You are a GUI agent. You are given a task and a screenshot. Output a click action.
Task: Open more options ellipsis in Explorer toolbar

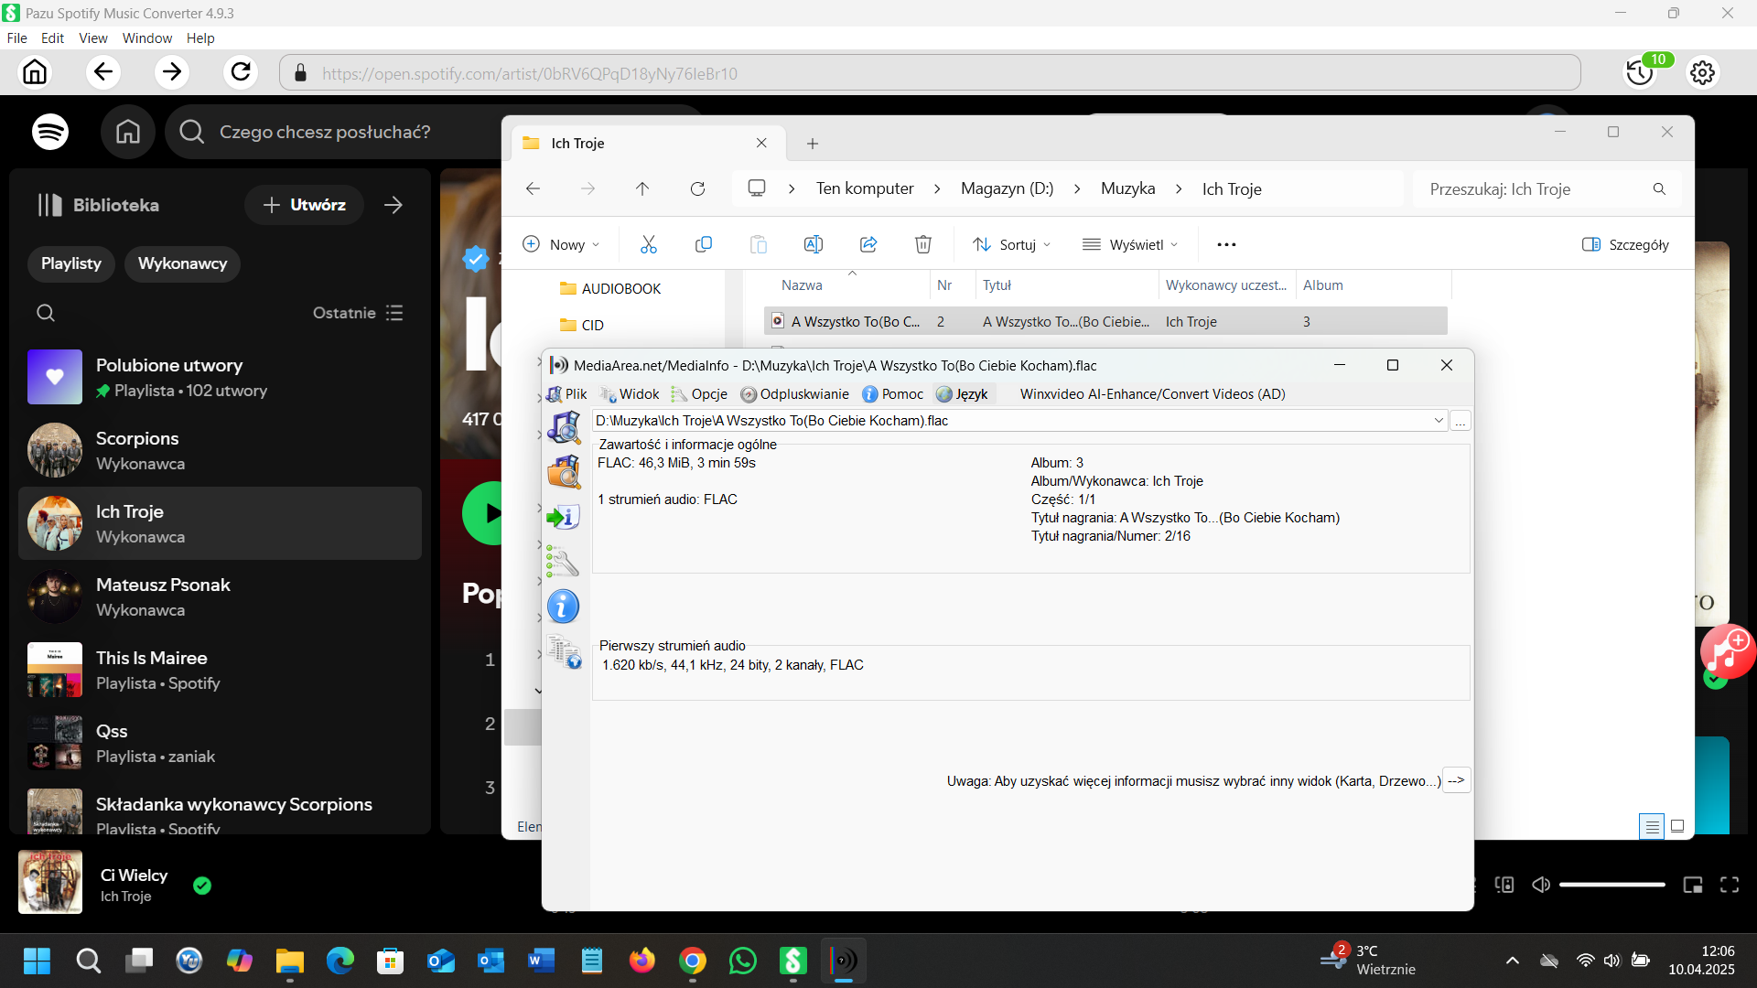1227,244
